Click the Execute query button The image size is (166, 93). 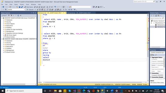[30, 10]
